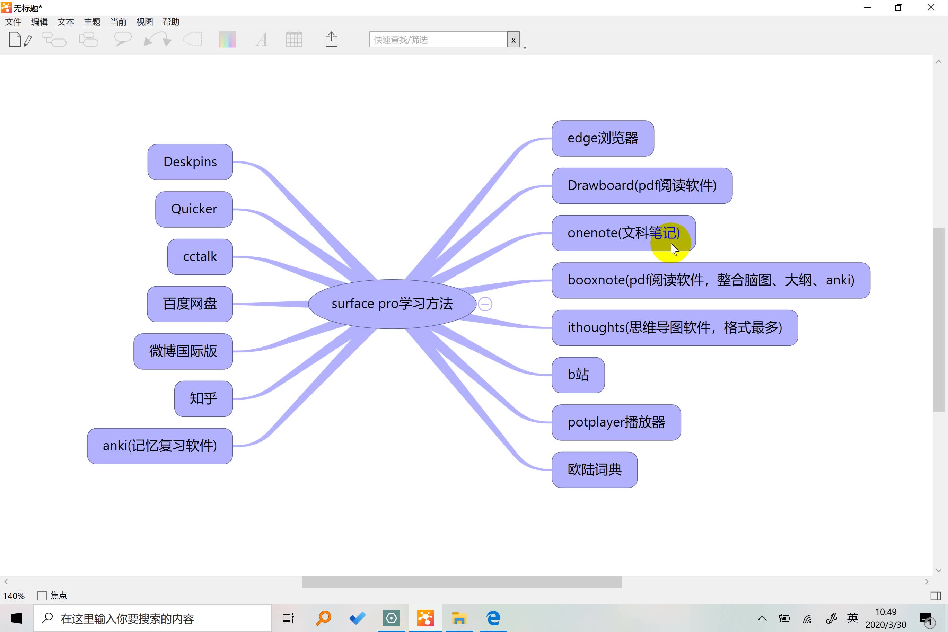Viewport: 948px width, 632px height.
Task: Click the relationship arrows toolbar icon
Action: point(158,39)
